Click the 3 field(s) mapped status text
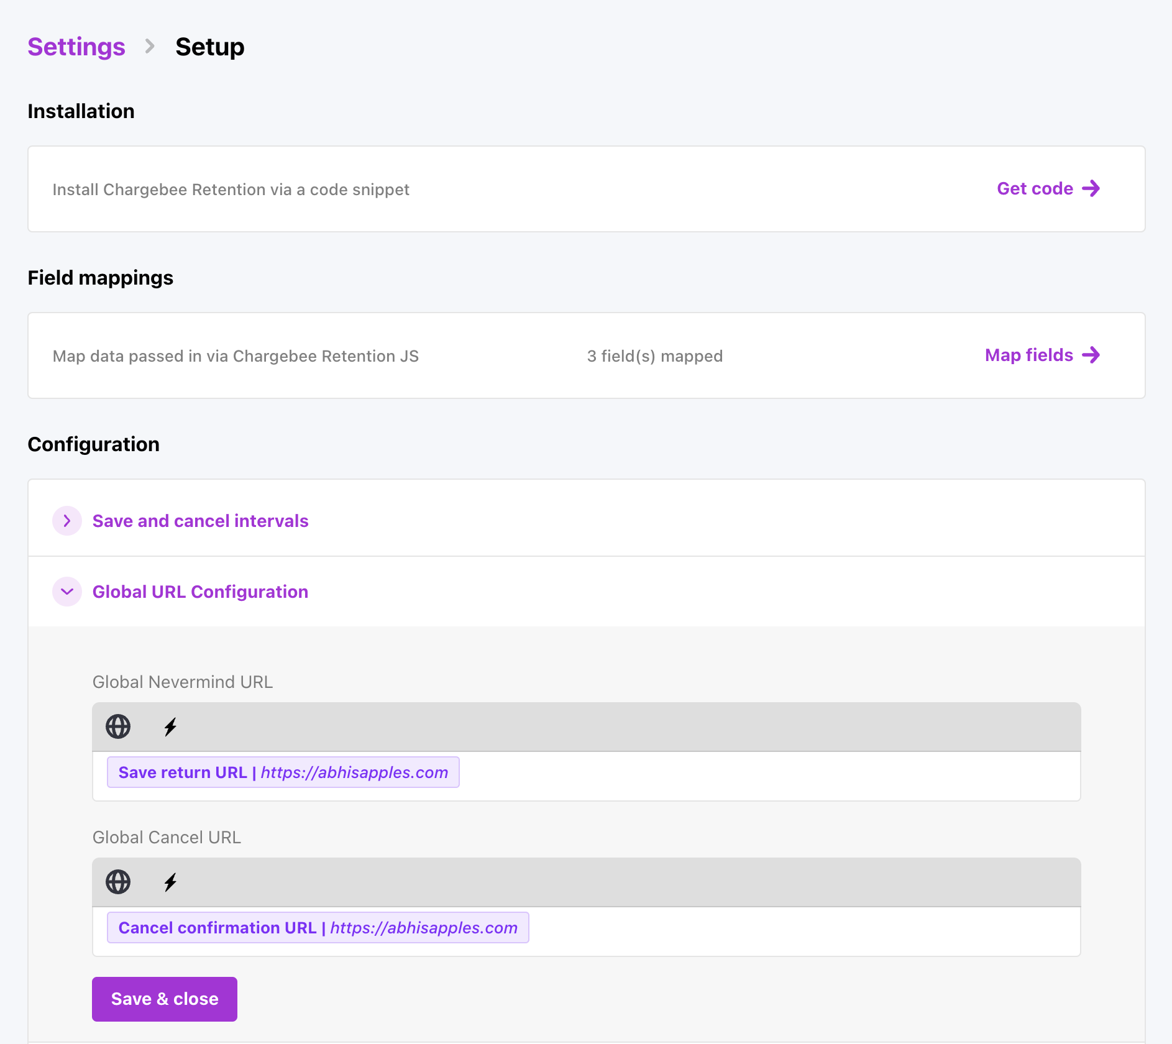Viewport: 1172px width, 1044px height. (654, 356)
